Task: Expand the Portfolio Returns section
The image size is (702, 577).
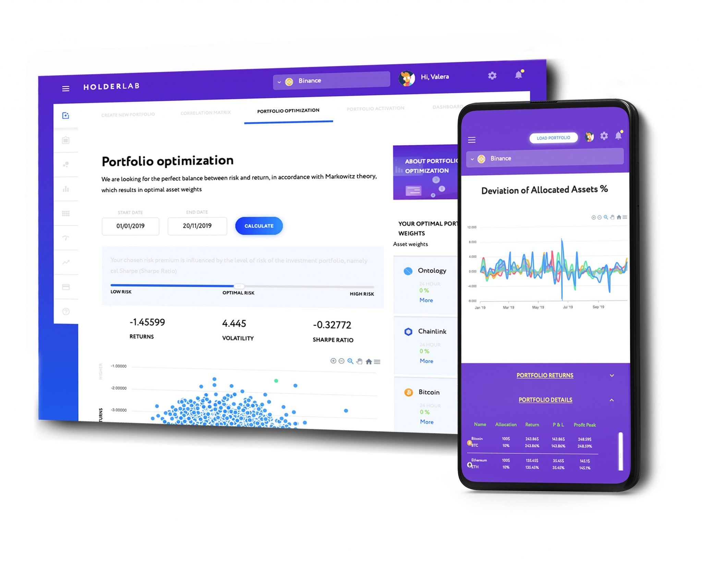Action: (x=627, y=377)
